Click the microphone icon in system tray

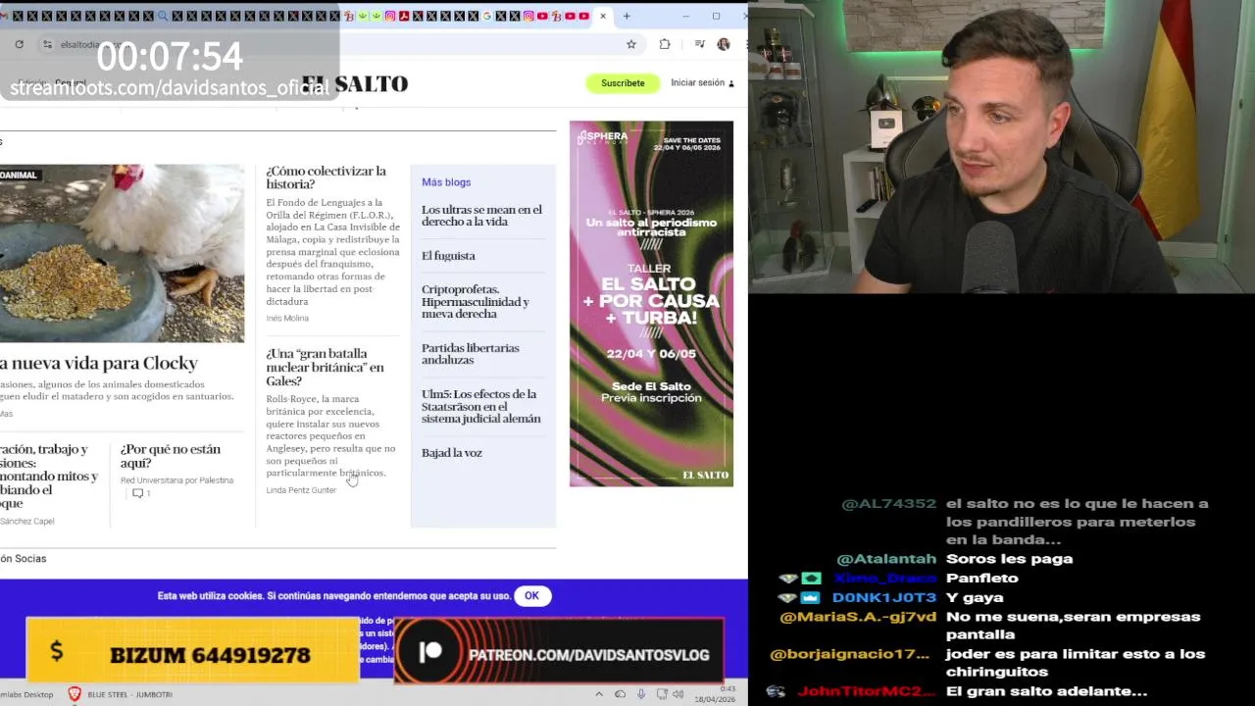point(641,694)
